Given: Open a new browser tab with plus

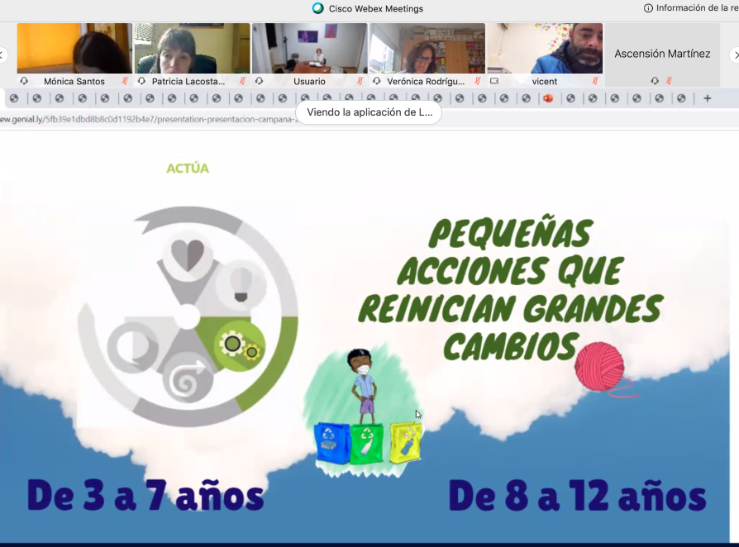Looking at the screenshot, I should tap(707, 98).
